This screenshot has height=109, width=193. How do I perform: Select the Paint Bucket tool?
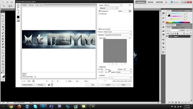pos(3,47)
